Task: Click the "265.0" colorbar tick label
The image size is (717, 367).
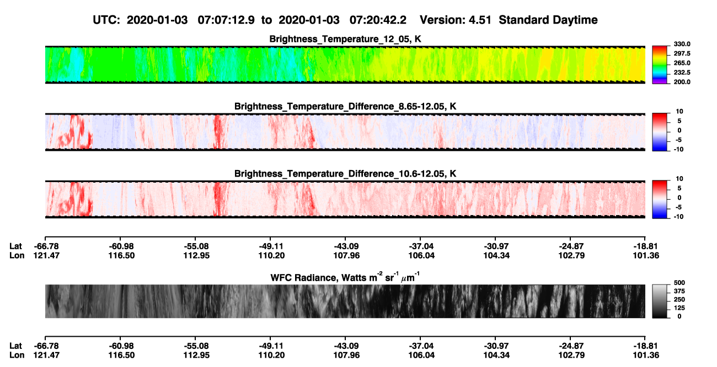Action: pyautogui.click(x=681, y=63)
